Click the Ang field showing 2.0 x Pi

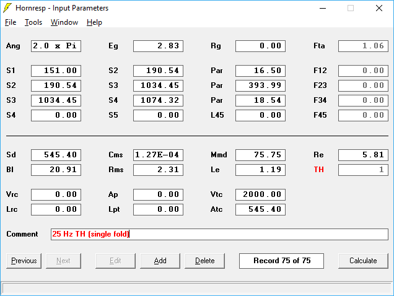56,46
